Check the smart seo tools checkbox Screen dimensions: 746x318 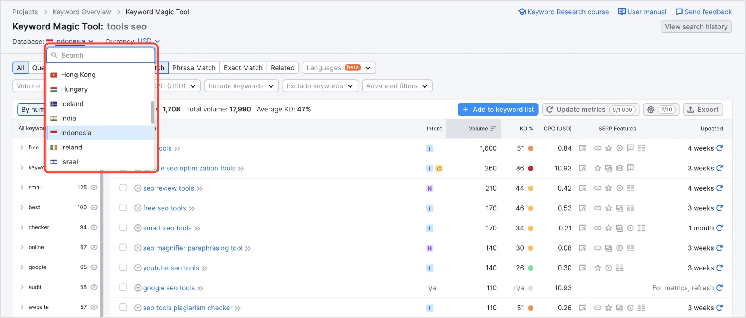pos(123,227)
